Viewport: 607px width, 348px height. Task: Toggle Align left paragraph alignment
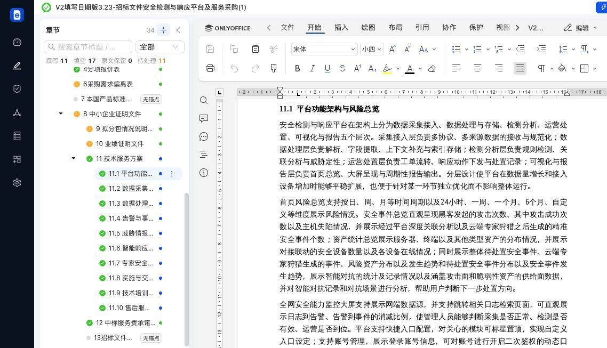(x=456, y=68)
